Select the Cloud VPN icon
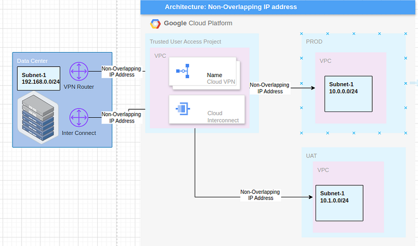Viewport: 418px width, 246px height. tap(183, 71)
